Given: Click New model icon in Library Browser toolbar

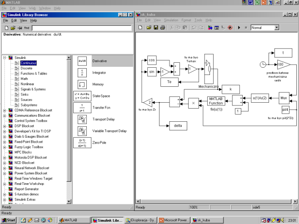Looking at the screenshot, I should 6,28.
